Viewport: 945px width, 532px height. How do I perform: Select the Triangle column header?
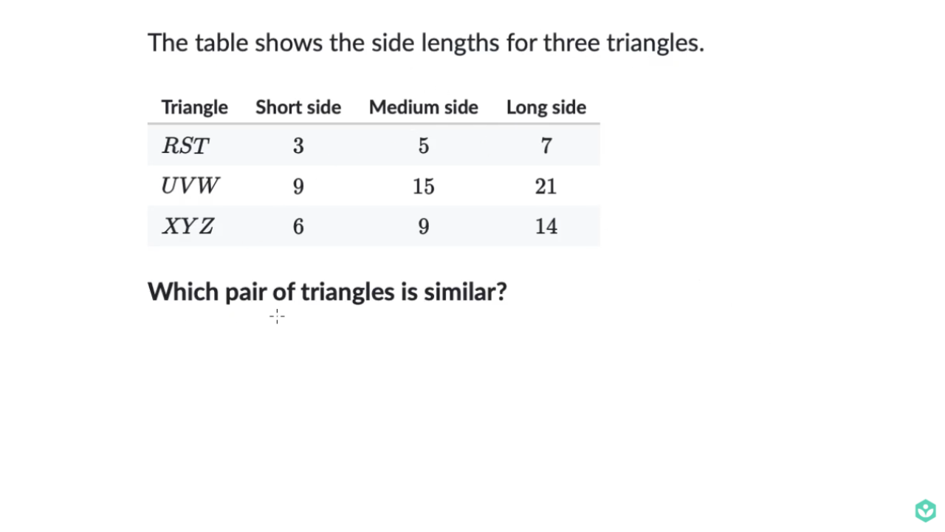(195, 108)
